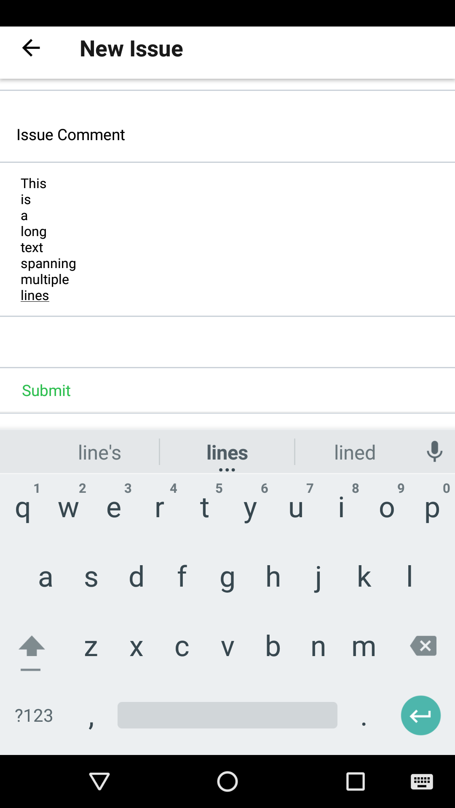455x808 pixels.
Task: Tap Submit to post the issue
Action: [x=46, y=390]
